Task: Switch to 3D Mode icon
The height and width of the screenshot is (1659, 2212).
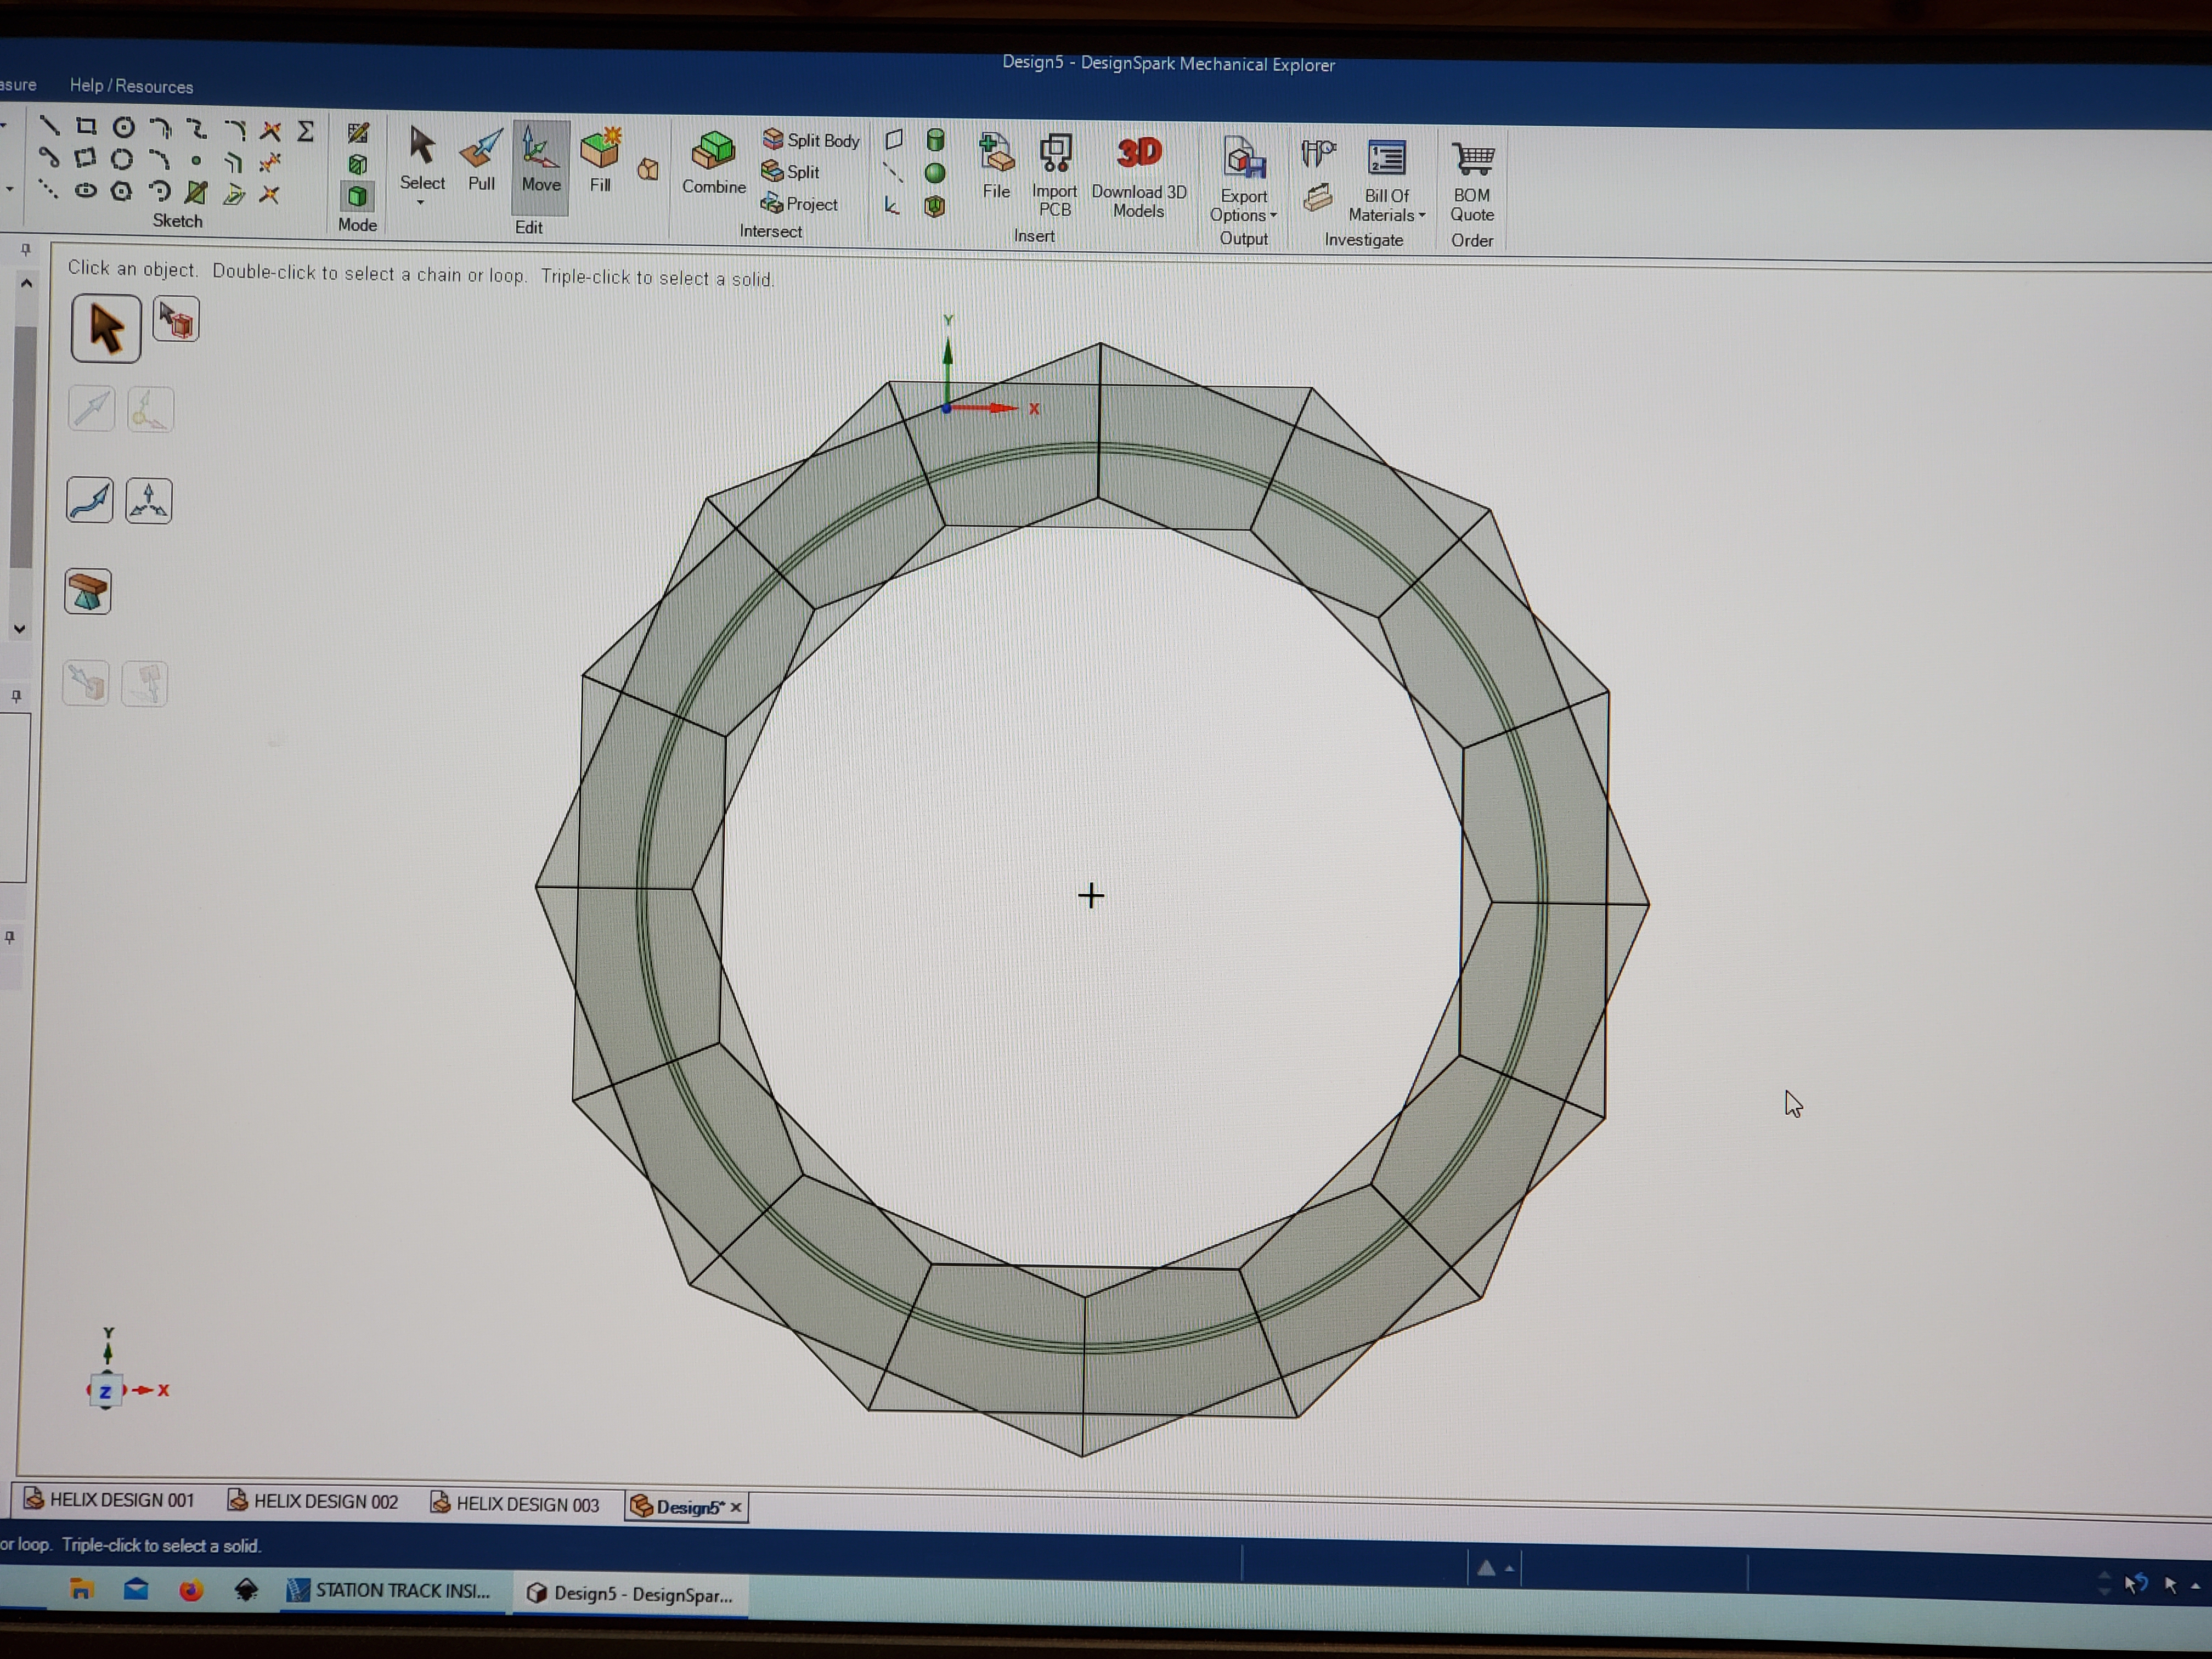Action: pos(357,196)
